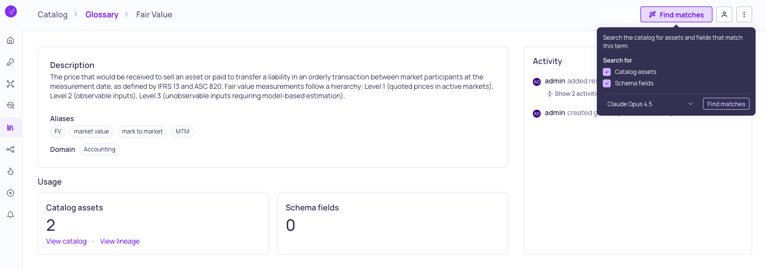Open the notifications bell icon

tap(10, 215)
